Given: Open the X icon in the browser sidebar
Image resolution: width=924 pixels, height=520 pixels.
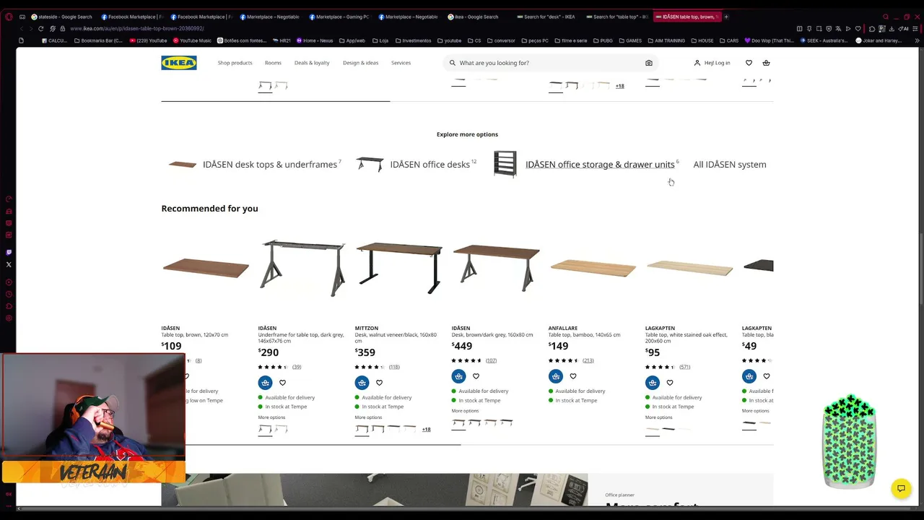Looking at the screenshot, I should (9, 264).
